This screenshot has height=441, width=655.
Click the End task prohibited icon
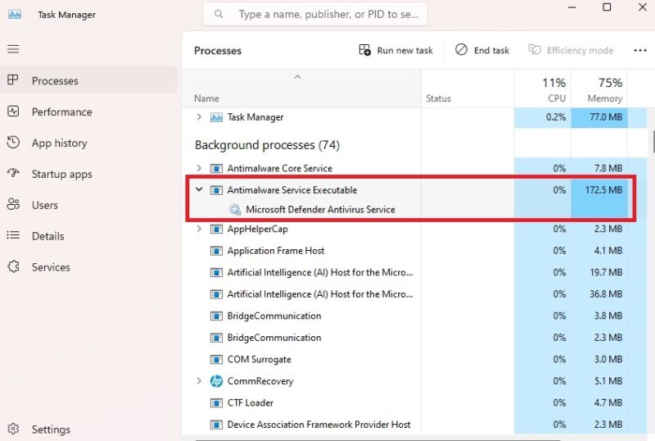(461, 50)
